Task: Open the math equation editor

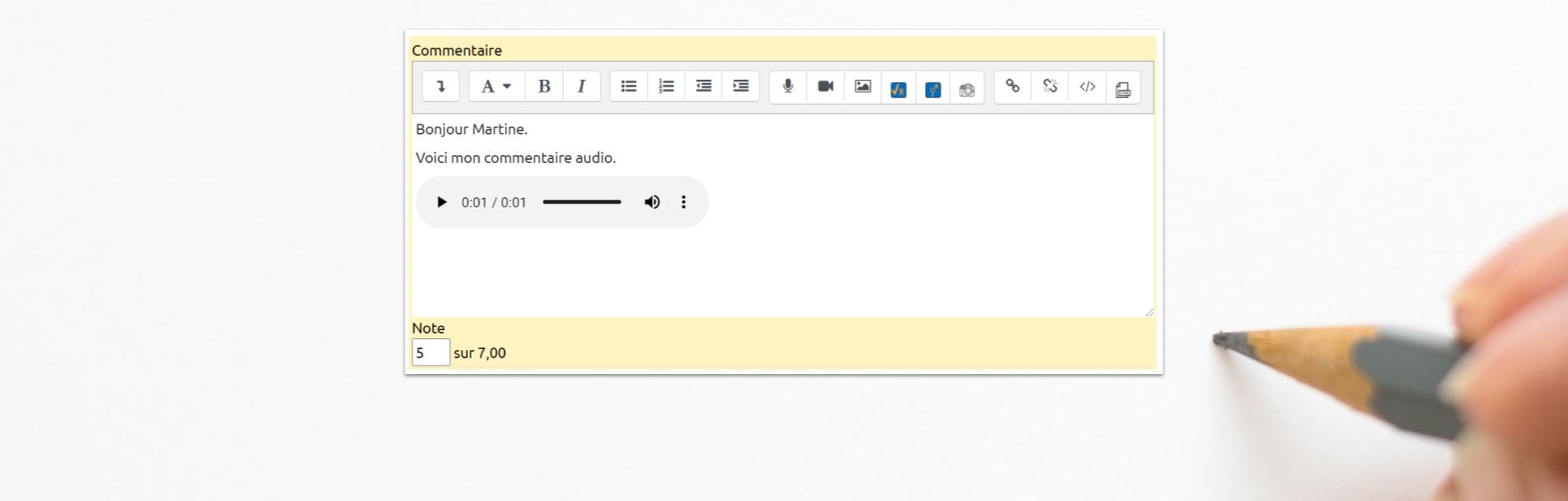Action: [898, 89]
